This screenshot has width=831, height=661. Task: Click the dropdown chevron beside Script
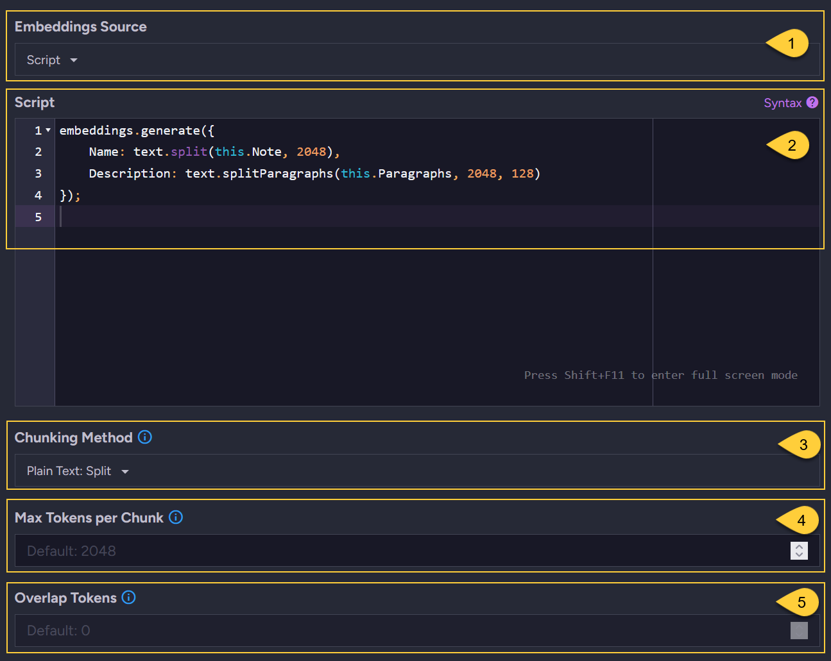click(73, 60)
